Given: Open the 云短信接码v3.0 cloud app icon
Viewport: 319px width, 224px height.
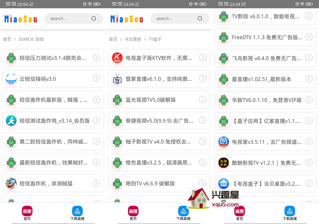Looking at the screenshot, I should coord(11,79).
